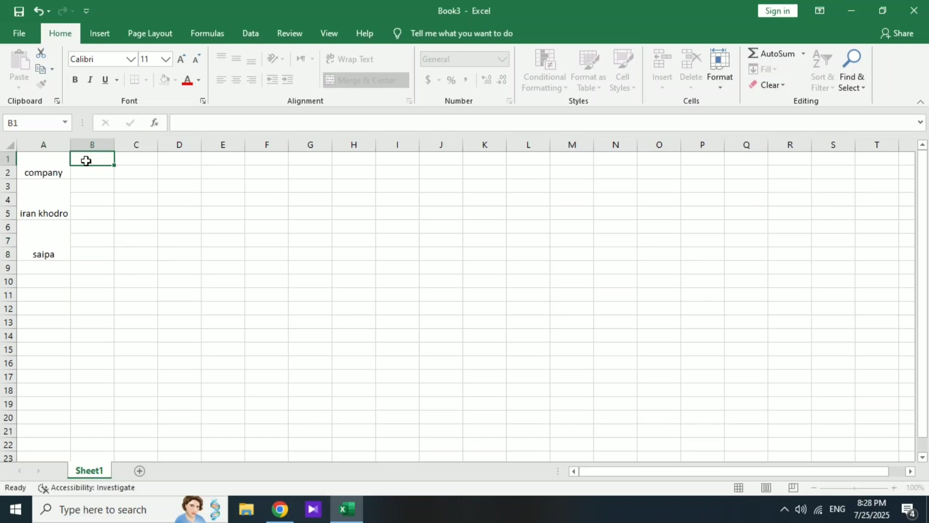Image resolution: width=929 pixels, height=523 pixels.
Task: Click the Insert Function fx icon
Action: [x=154, y=123]
